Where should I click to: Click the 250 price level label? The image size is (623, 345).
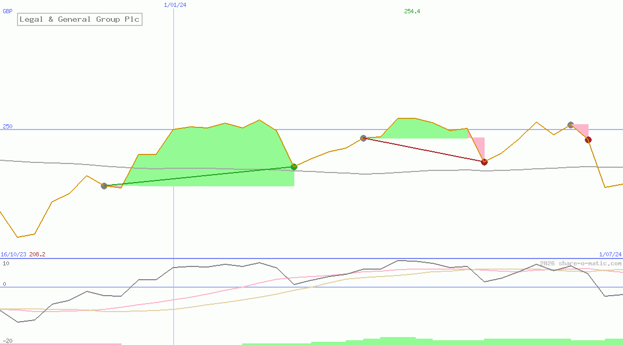(7, 126)
